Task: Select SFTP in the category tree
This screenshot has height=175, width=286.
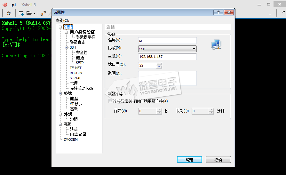Action: (80, 63)
